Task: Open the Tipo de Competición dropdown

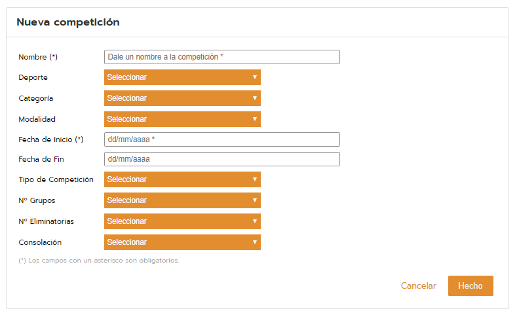Action: coord(182,179)
